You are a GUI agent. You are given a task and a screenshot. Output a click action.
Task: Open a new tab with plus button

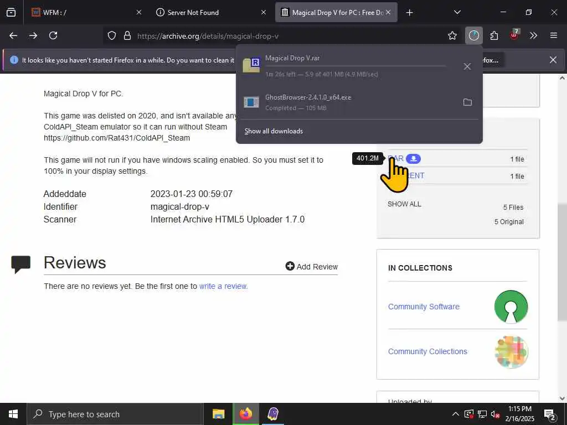[409, 13]
